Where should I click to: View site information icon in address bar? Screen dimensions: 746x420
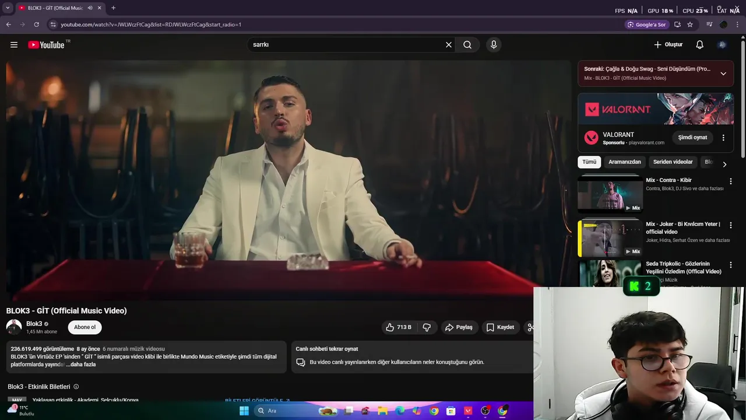pyautogui.click(x=53, y=24)
